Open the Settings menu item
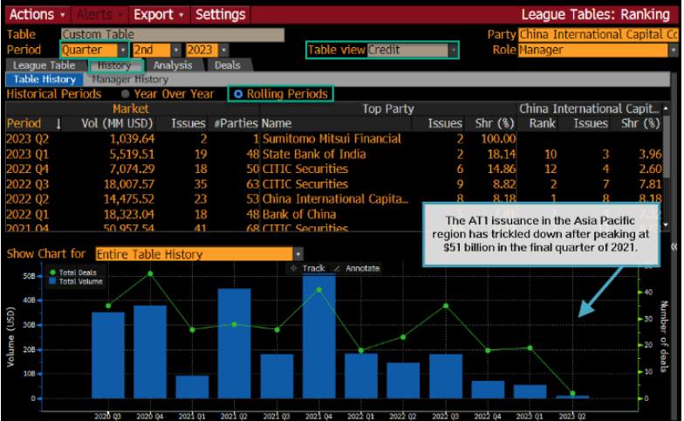The width and height of the screenshot is (684, 421). coord(220,14)
